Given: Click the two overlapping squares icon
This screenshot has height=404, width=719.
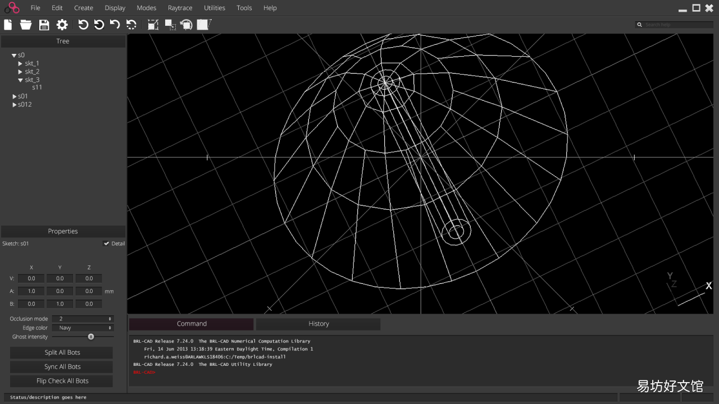Looking at the screenshot, I should click(170, 25).
